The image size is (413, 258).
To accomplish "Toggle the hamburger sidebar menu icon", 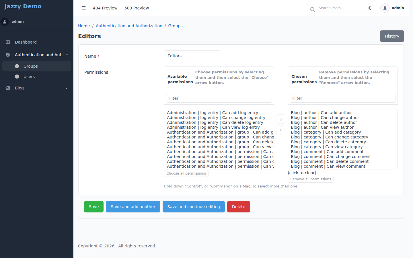I will tap(84, 8).
